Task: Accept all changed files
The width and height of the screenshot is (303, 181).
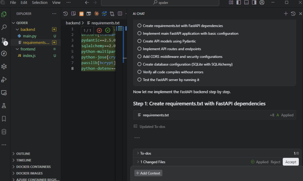Action: [291, 162]
